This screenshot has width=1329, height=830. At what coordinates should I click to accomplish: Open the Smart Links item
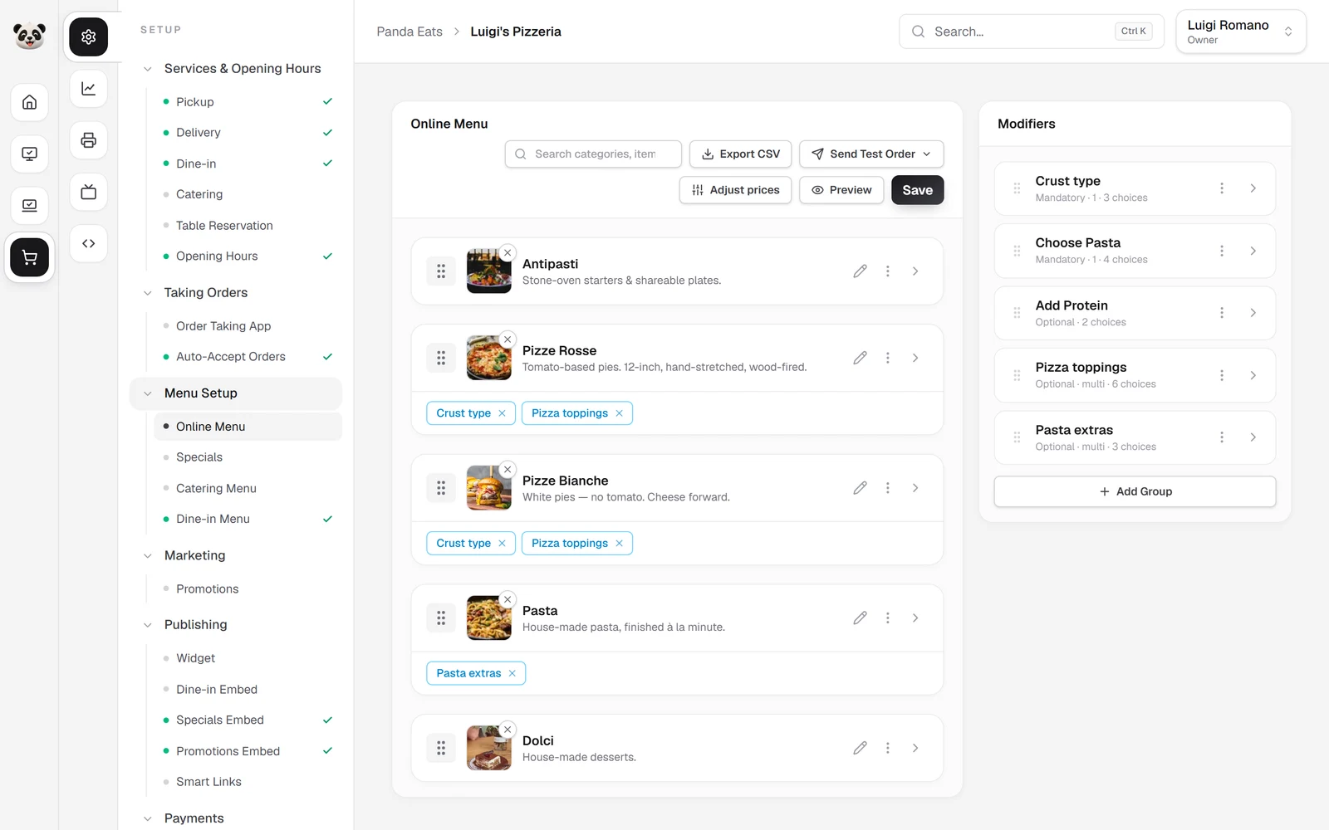click(208, 782)
